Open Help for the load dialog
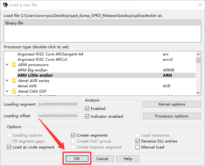 click(128, 158)
